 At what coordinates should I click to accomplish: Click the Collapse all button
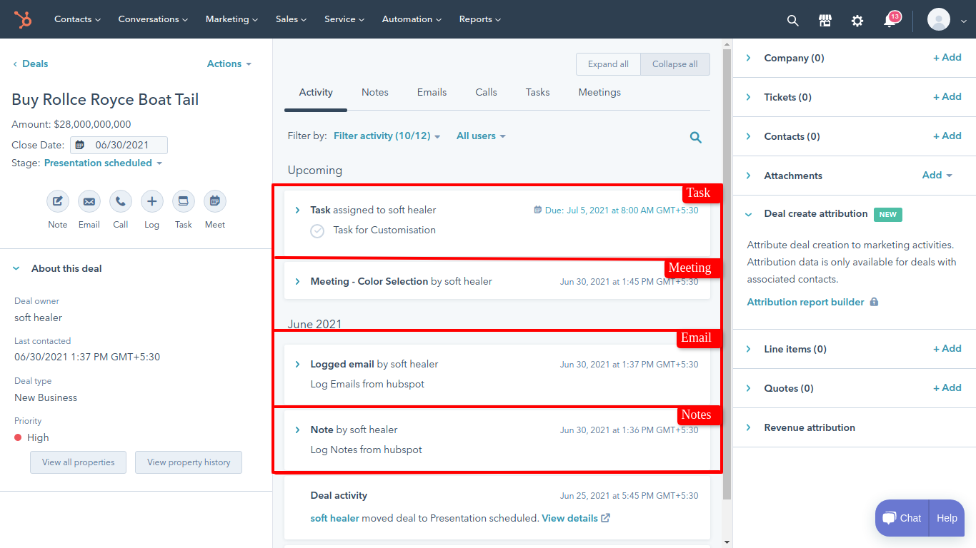point(675,64)
